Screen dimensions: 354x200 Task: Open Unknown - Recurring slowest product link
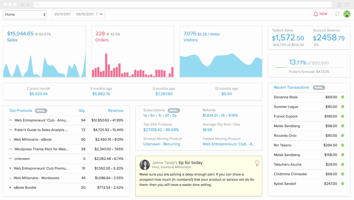click(161, 144)
